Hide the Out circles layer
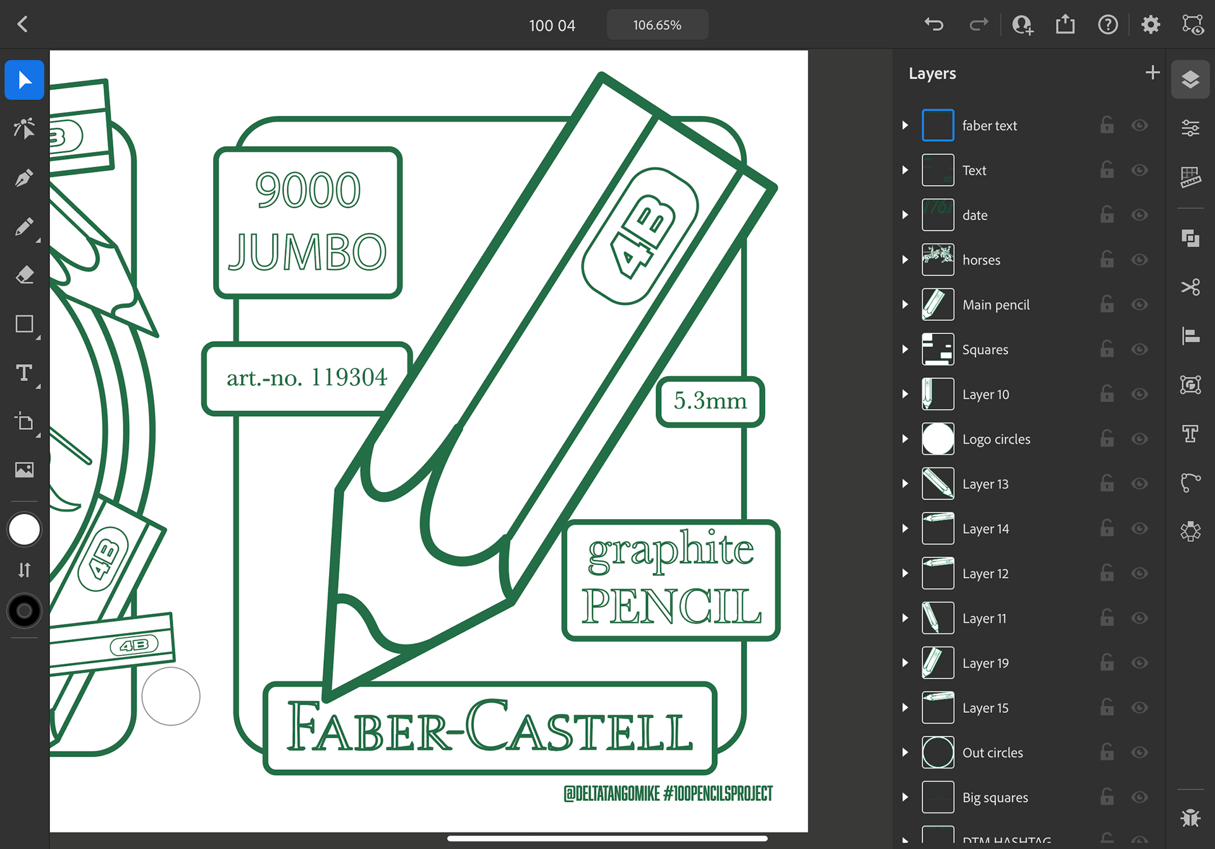 pyautogui.click(x=1140, y=752)
